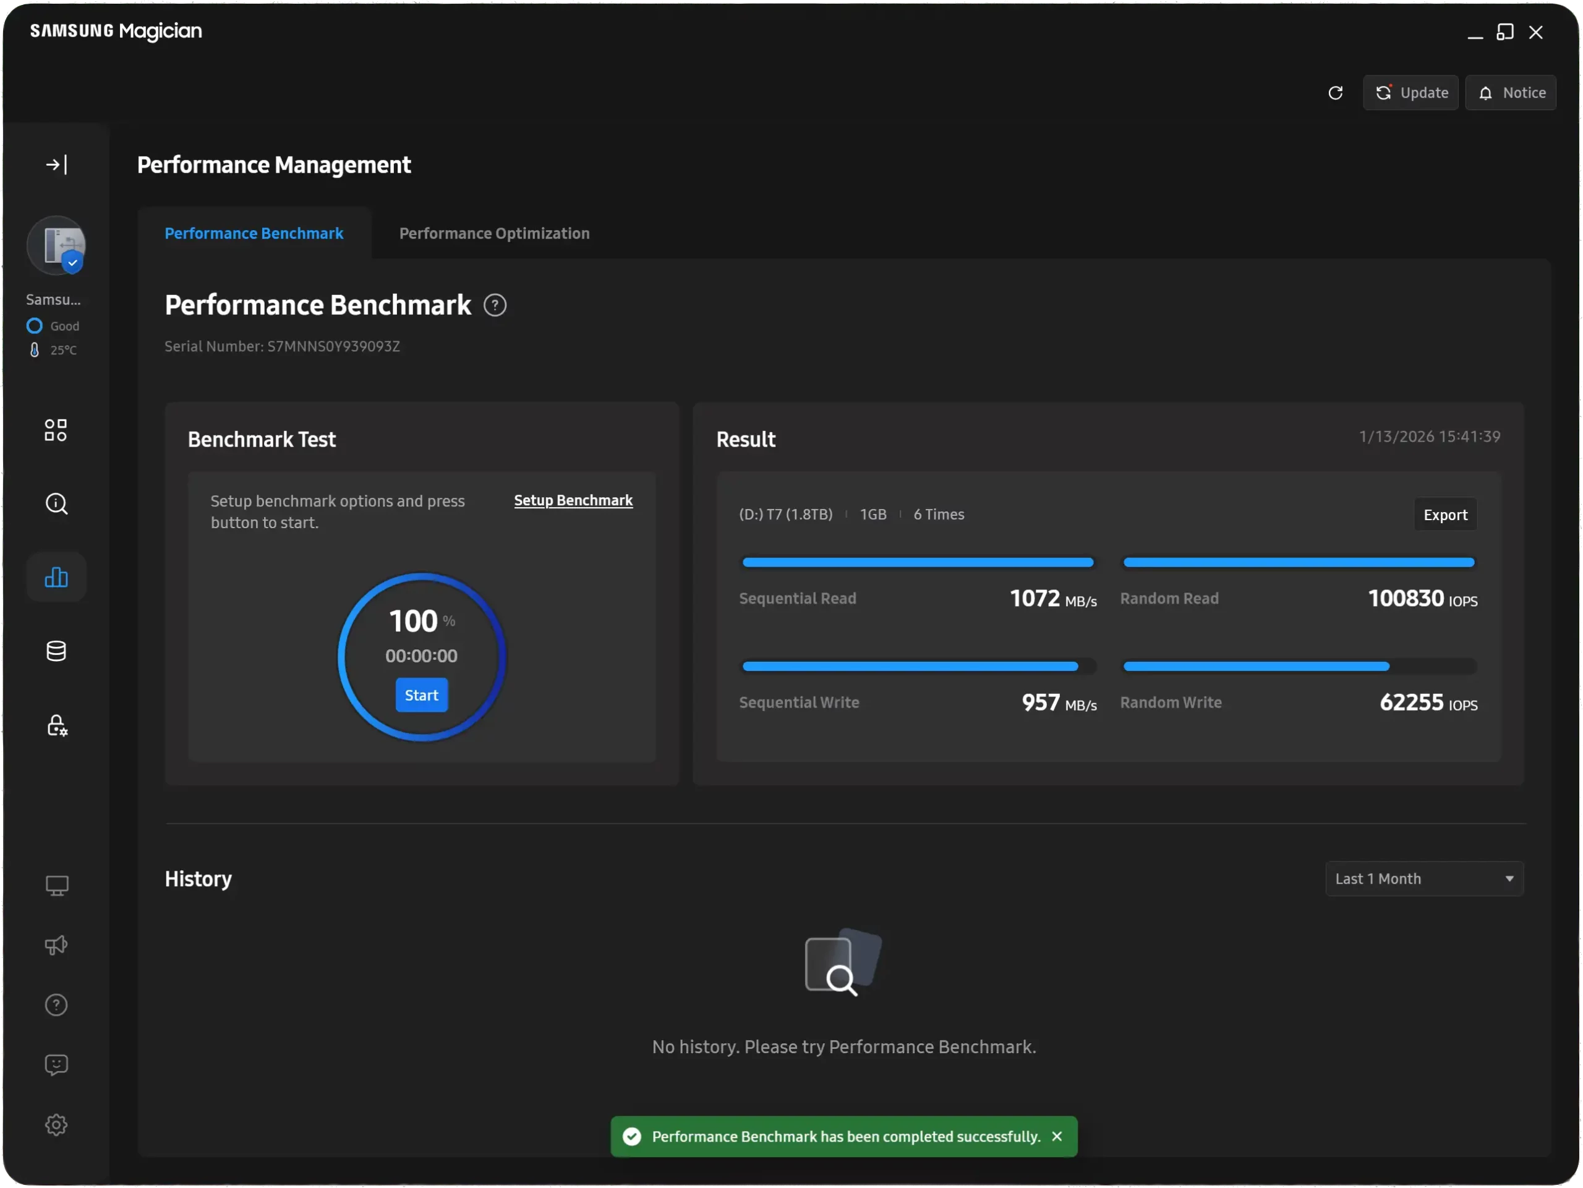Open the megaphone announcements icon
Screen dimensions: 1583x1188
click(56, 946)
